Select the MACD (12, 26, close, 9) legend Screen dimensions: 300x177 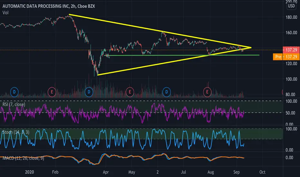point(23,158)
